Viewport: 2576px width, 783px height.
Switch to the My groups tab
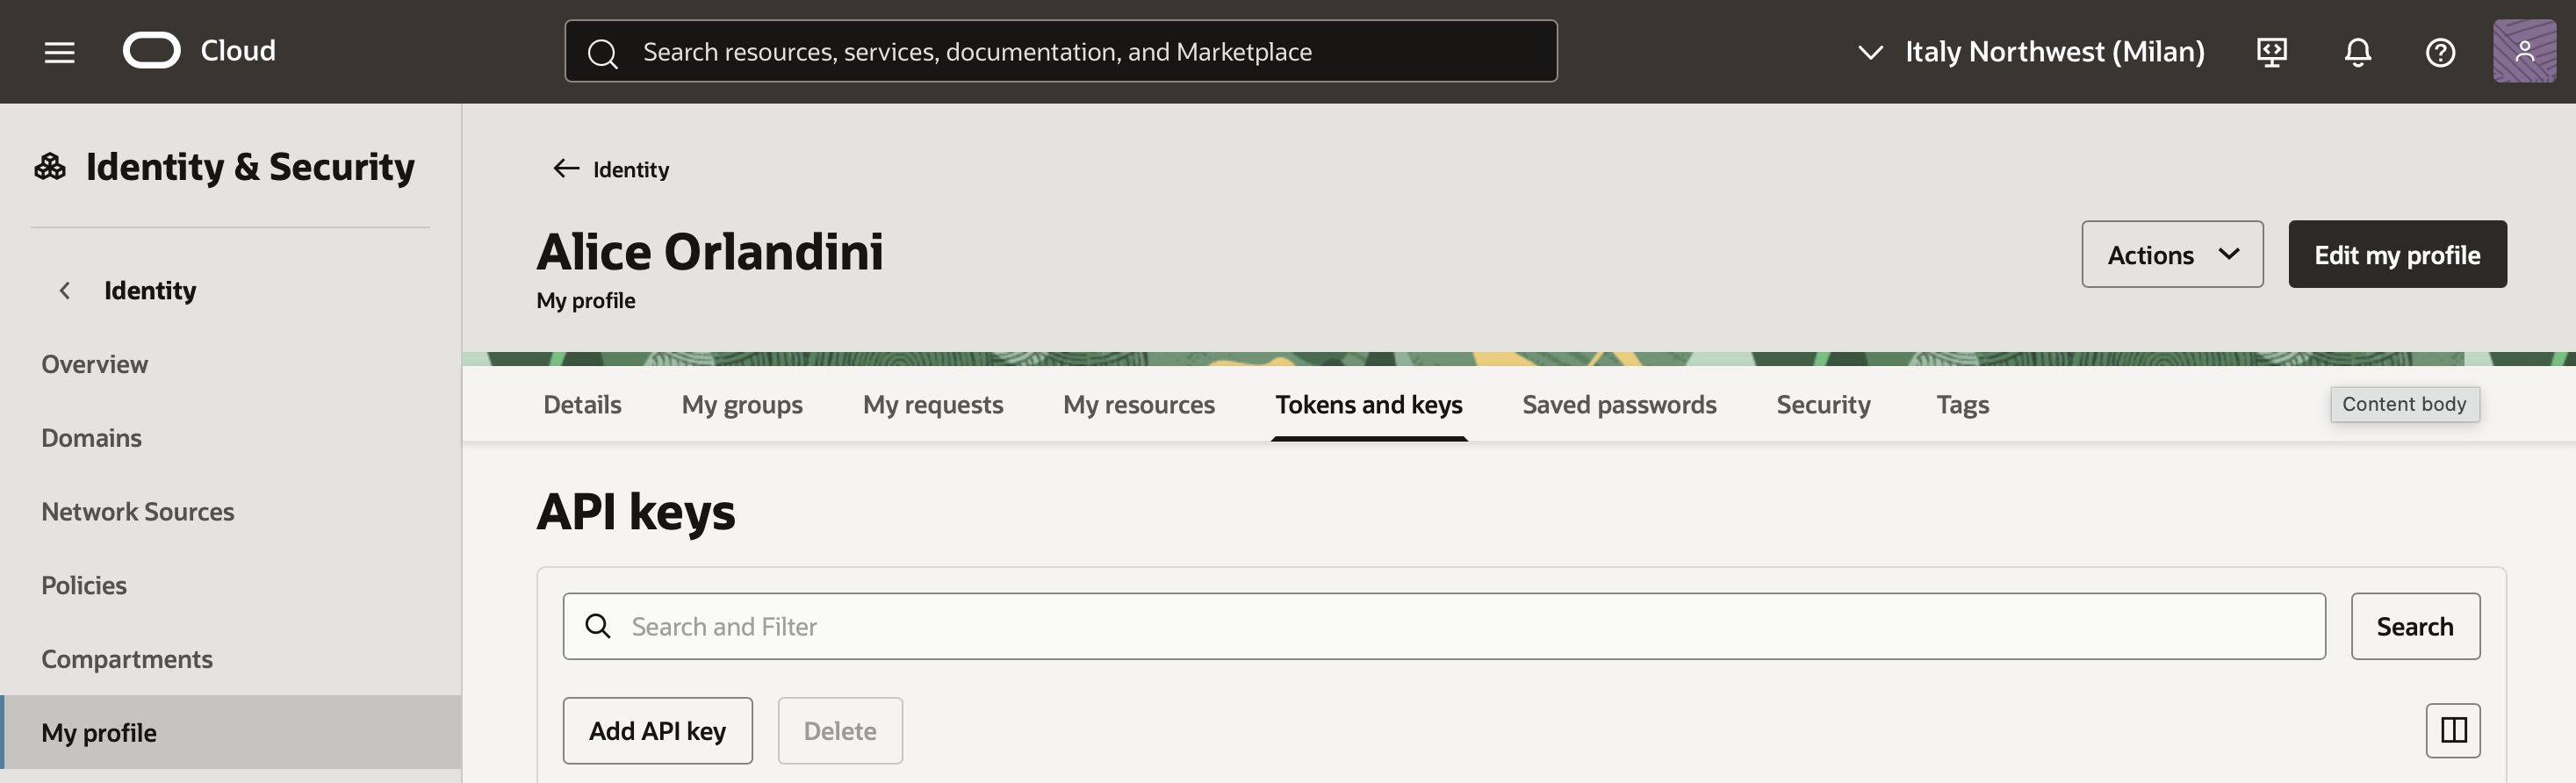tap(741, 405)
